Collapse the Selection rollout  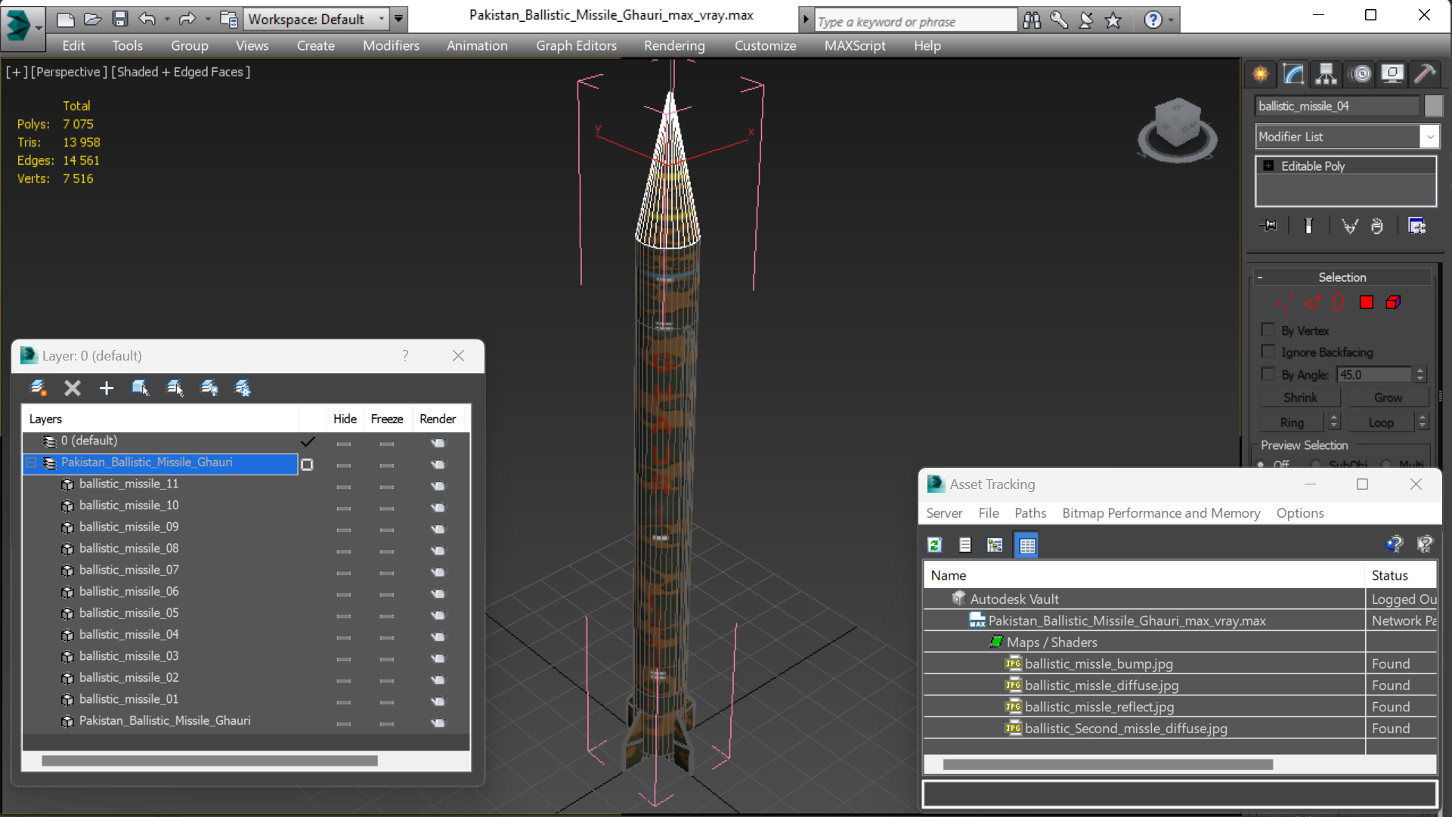[1260, 277]
